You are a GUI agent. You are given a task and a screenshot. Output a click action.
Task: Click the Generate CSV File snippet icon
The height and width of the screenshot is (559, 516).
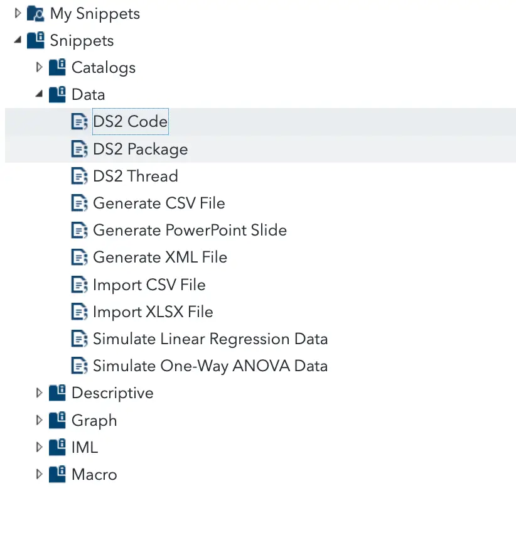click(79, 203)
